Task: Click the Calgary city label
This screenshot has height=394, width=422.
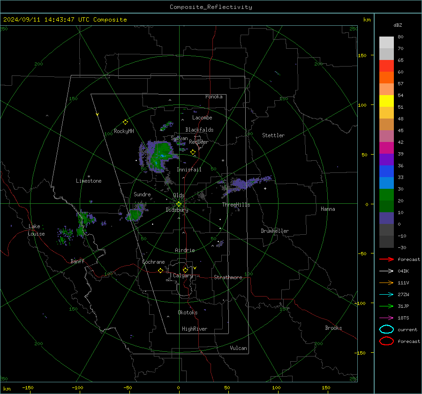Action: (183, 275)
